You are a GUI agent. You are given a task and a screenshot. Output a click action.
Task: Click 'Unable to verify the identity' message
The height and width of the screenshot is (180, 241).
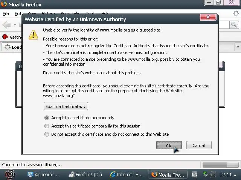(x=102, y=30)
